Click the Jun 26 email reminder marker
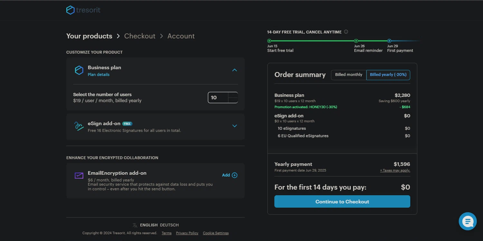The width and height of the screenshot is (483, 241). tap(356, 41)
